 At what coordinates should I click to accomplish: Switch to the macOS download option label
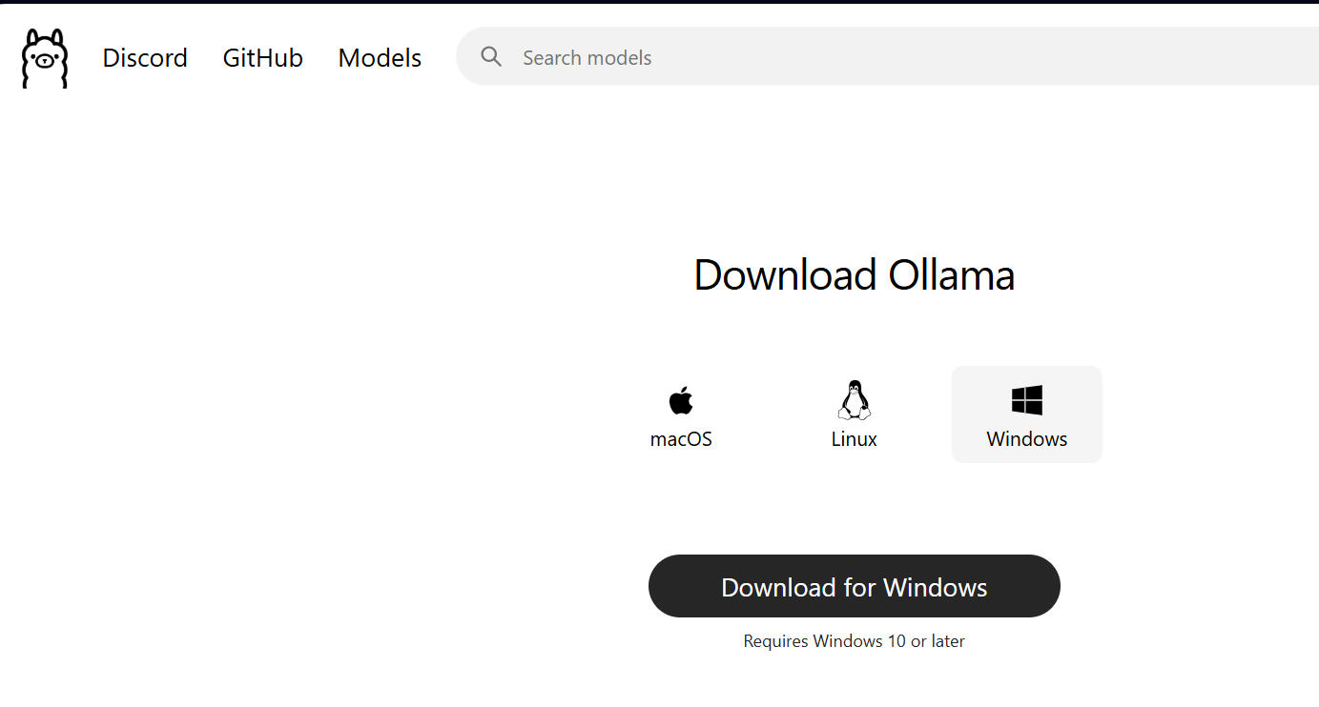coord(681,439)
